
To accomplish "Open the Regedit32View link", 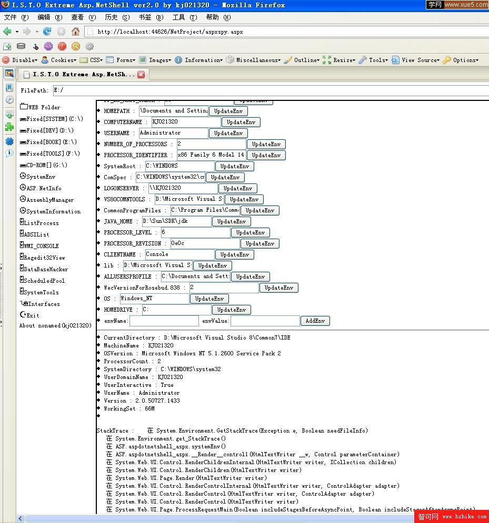I will (x=43, y=258).
